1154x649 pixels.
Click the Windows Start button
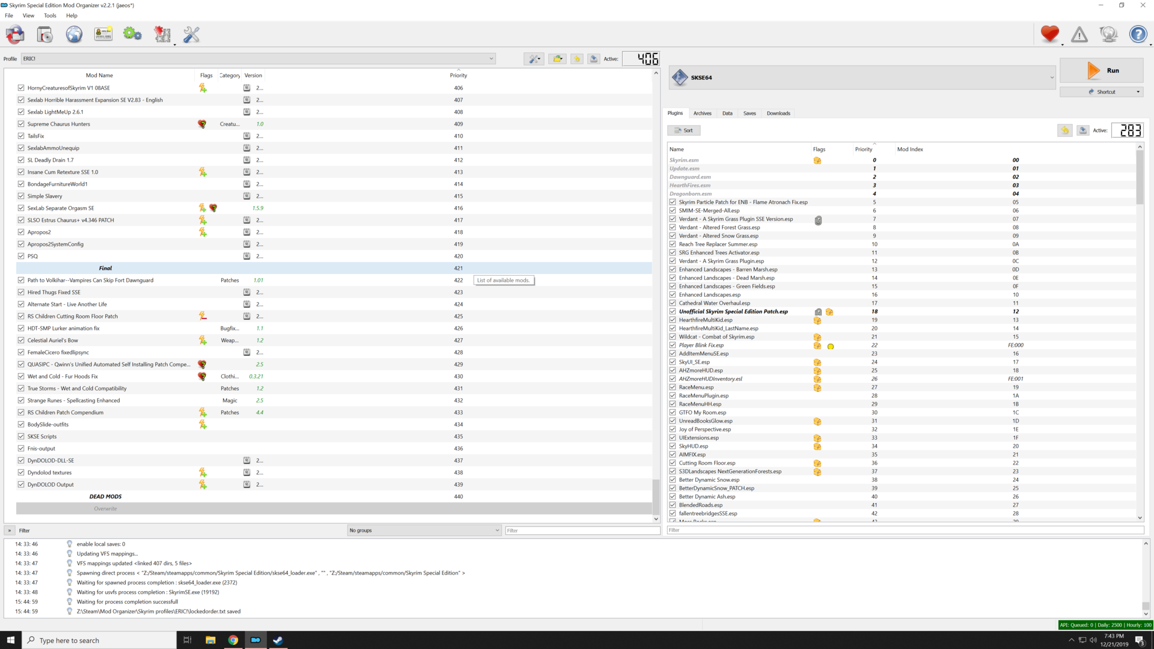click(11, 640)
